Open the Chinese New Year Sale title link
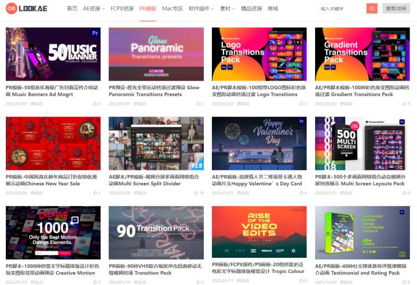The width and height of the screenshot is (417, 285). [52, 180]
